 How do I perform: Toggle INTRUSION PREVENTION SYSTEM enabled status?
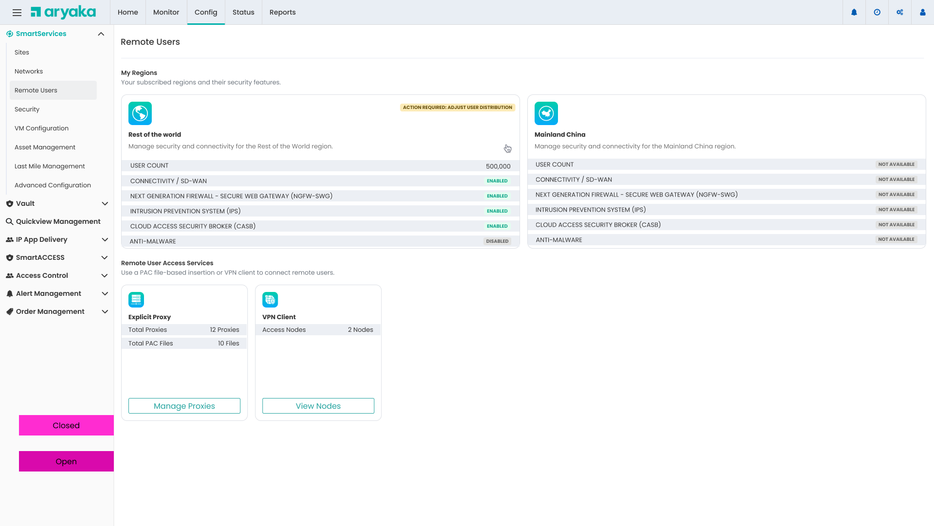[x=497, y=211]
